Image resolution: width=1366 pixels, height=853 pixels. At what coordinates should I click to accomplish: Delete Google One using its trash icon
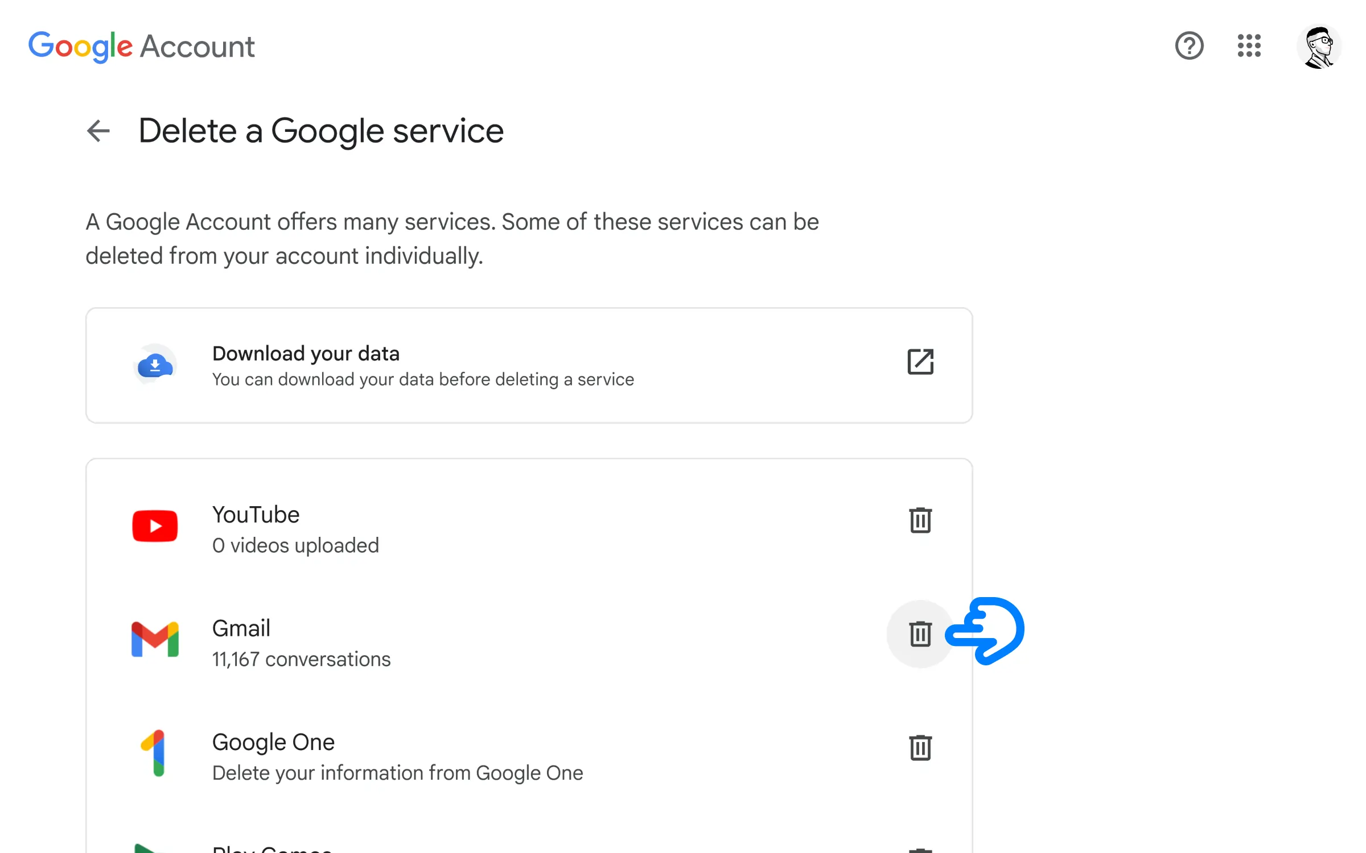point(920,747)
